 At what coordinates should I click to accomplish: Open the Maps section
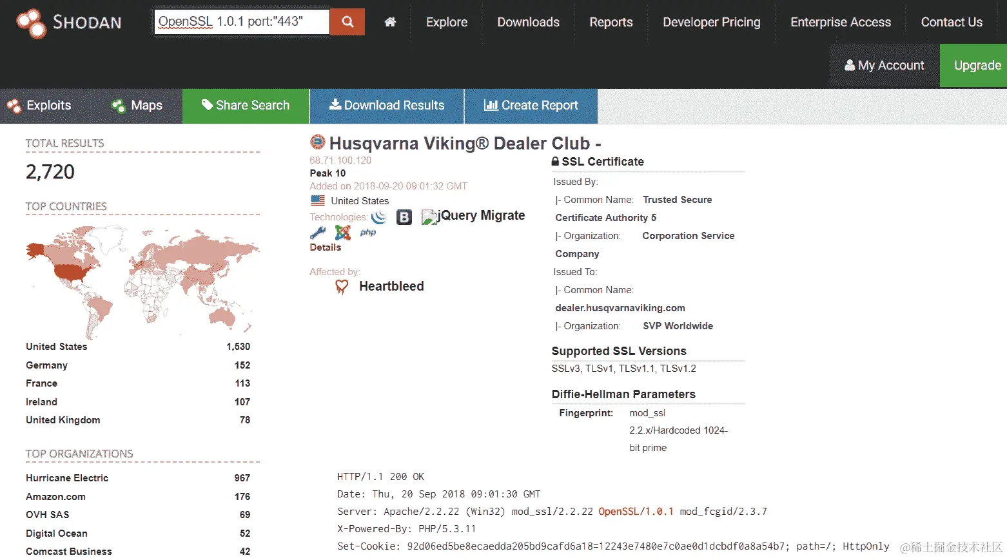pos(137,106)
